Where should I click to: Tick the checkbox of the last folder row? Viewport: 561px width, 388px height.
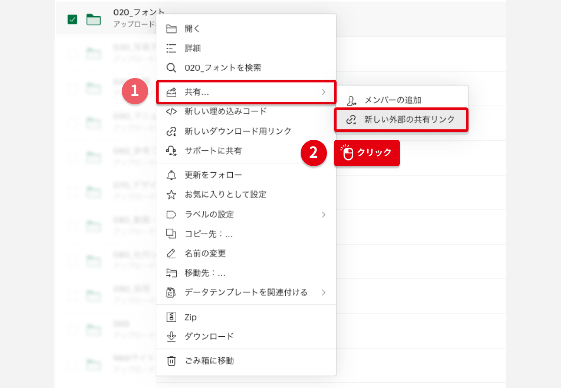click(x=72, y=365)
